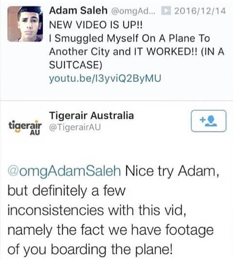Click the video media icon beside date

(166, 11)
